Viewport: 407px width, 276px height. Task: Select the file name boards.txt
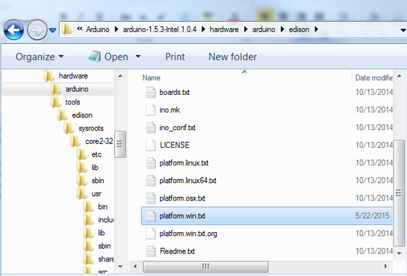click(175, 92)
